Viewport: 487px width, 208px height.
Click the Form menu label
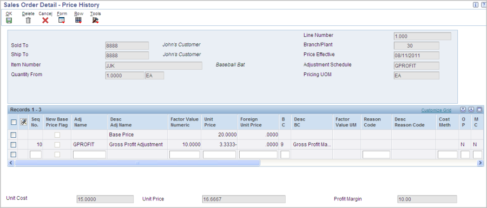click(62, 14)
